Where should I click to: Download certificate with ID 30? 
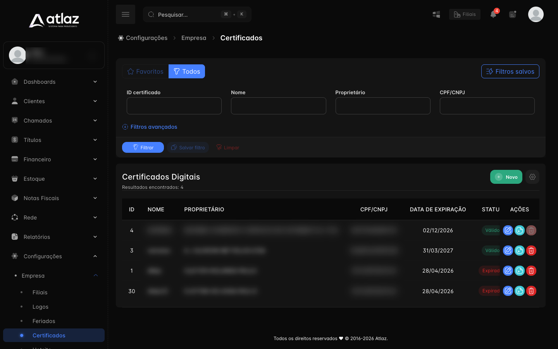coord(520,291)
